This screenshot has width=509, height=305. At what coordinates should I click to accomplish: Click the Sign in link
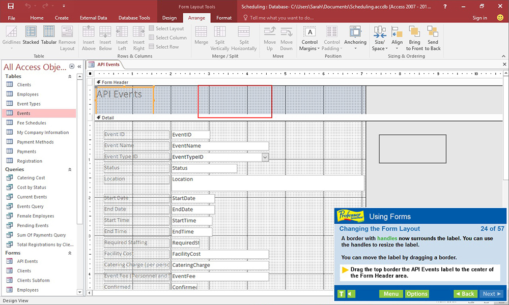click(x=480, y=18)
